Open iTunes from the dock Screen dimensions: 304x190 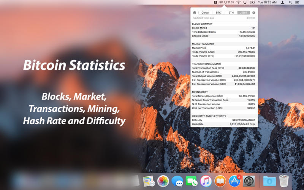point(206,181)
